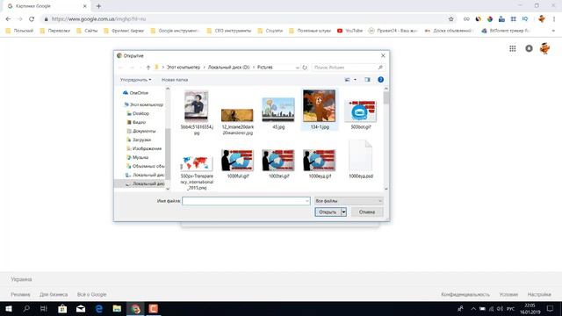Change the file view layout

tap(348, 80)
